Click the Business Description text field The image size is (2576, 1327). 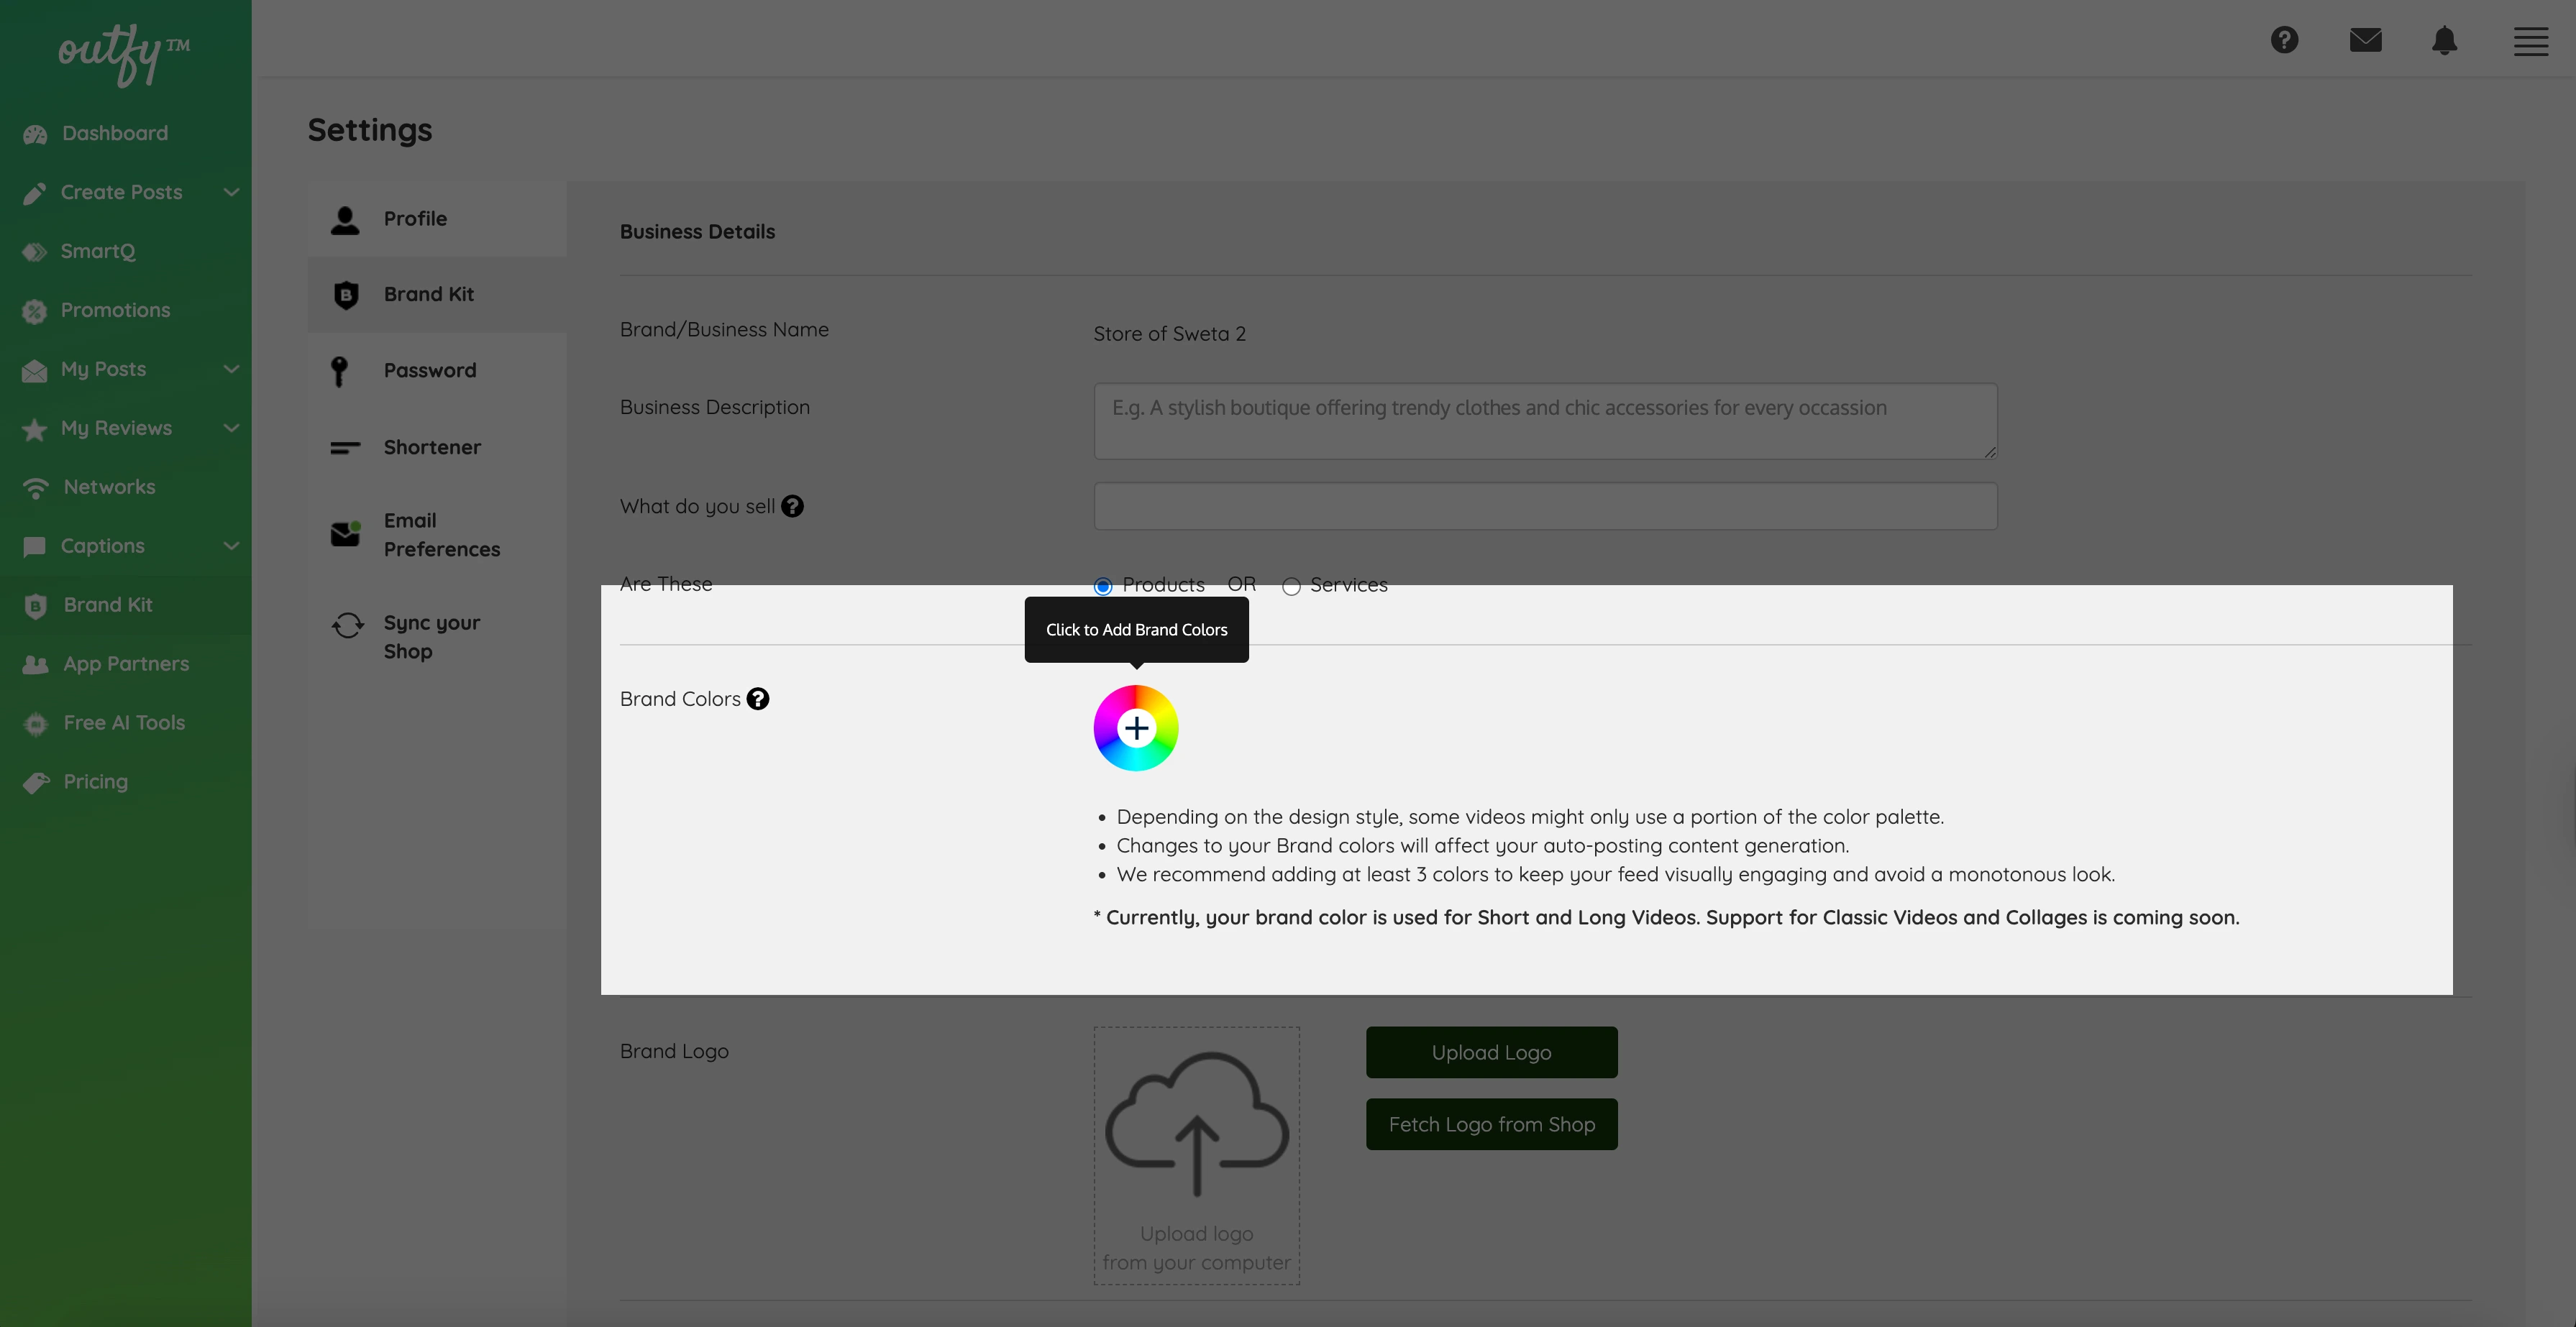[1545, 421]
